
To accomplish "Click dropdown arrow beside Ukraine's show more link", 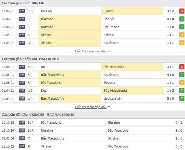I will tap(109, 51).
